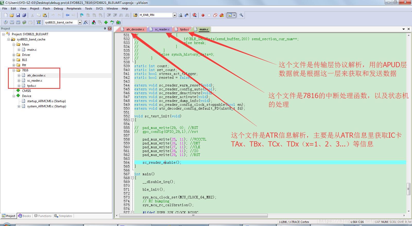Click the J-LINK / J-TRACE Cortex status text

click(x=294, y=222)
